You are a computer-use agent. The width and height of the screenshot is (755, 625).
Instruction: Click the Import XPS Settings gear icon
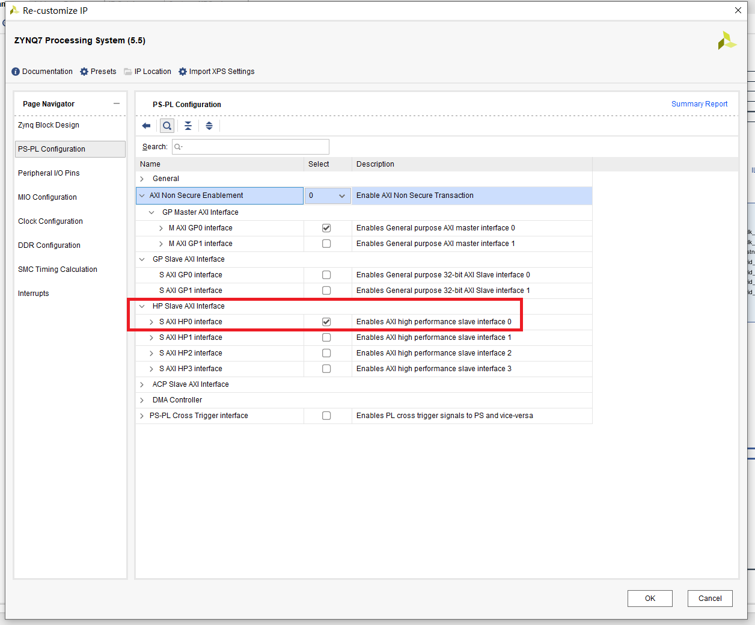183,72
